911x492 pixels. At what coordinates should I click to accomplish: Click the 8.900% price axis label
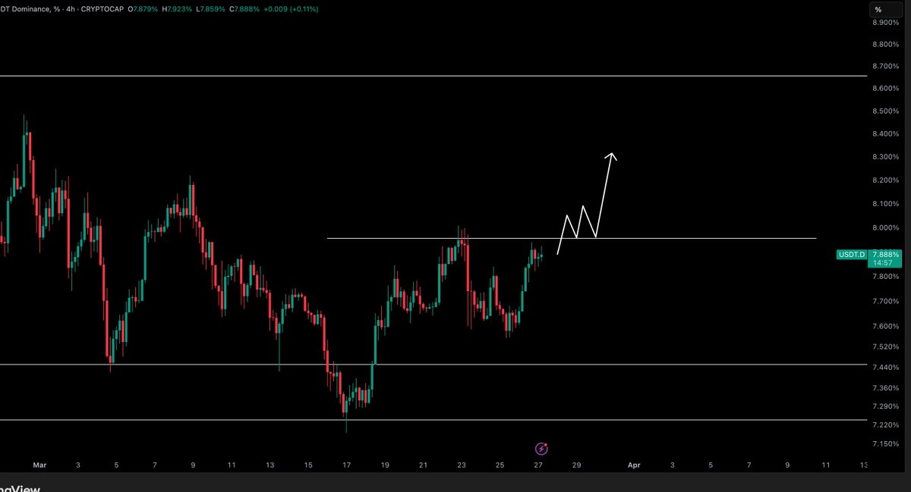tap(887, 24)
